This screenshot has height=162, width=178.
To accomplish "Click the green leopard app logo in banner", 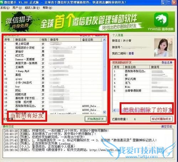I will point(161,20).
